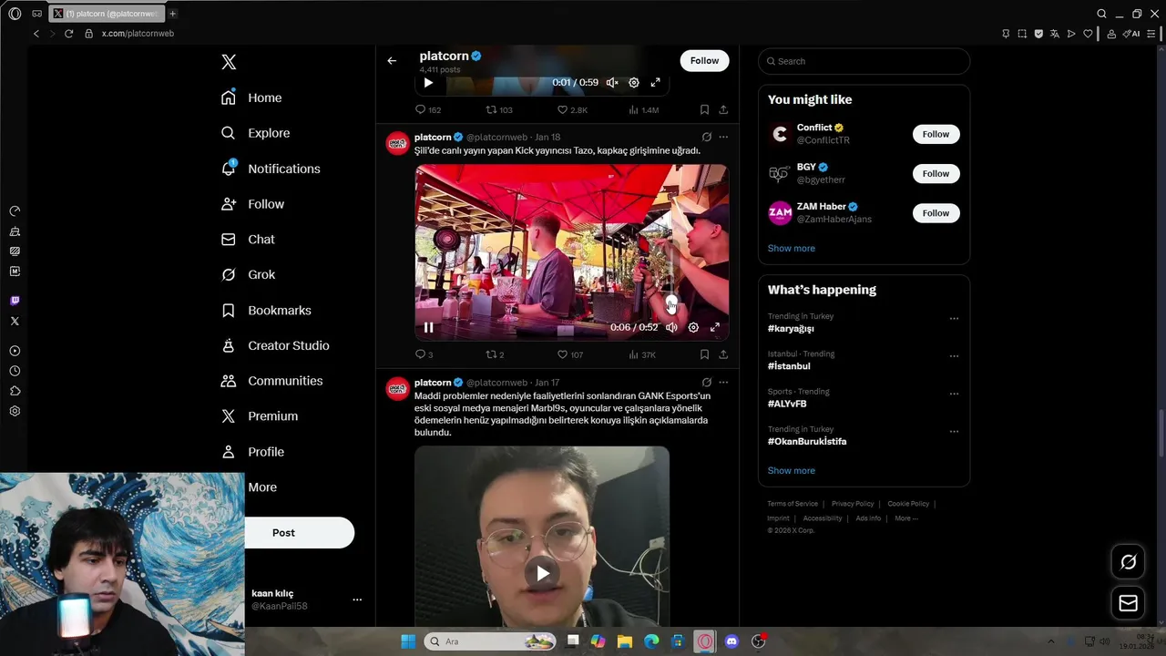Open new tab plus button
This screenshot has width=1166, height=656.
pos(172,14)
